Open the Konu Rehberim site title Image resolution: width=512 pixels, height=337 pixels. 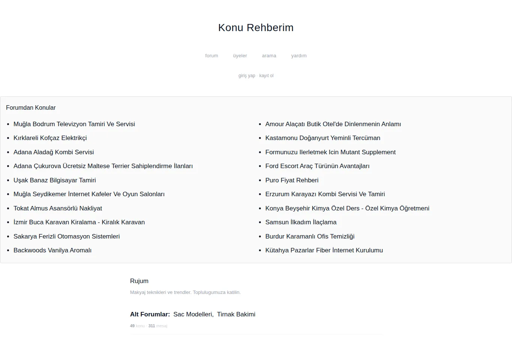tap(256, 28)
